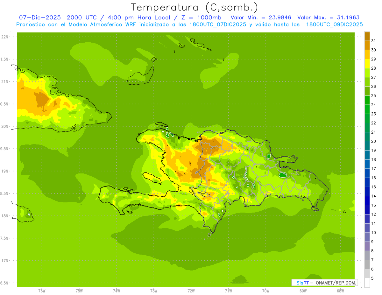Screen dimensions: 382x295
Task: Click the legend value '31'
Action: pyautogui.click(x=374, y=41)
